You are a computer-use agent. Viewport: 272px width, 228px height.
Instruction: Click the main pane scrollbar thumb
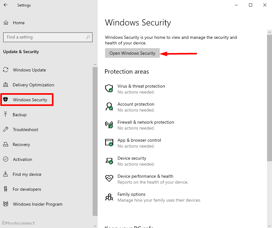pos(270,98)
